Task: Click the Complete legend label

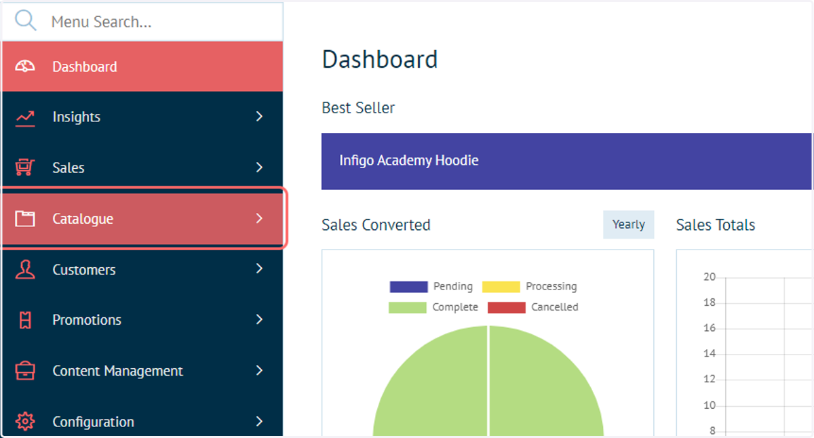Action: [x=455, y=307]
